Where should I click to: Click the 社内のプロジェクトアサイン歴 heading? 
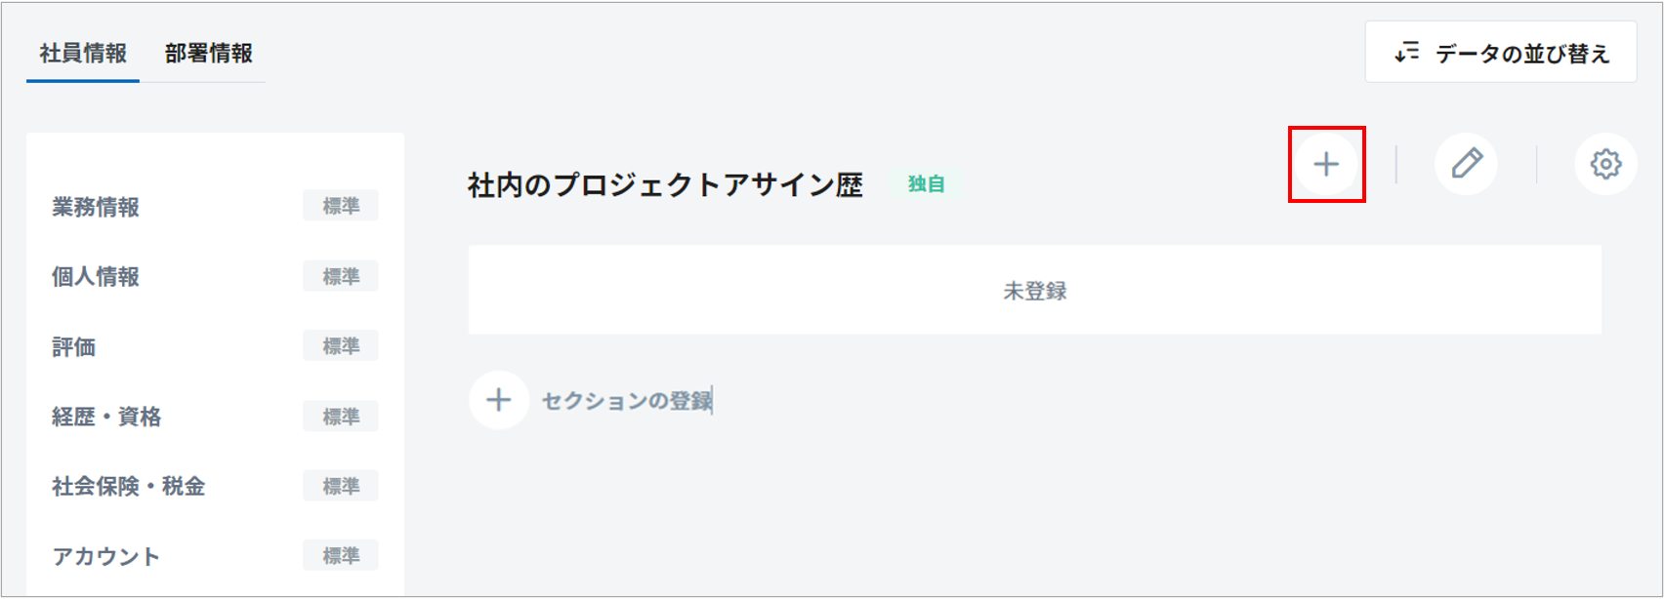click(x=665, y=185)
